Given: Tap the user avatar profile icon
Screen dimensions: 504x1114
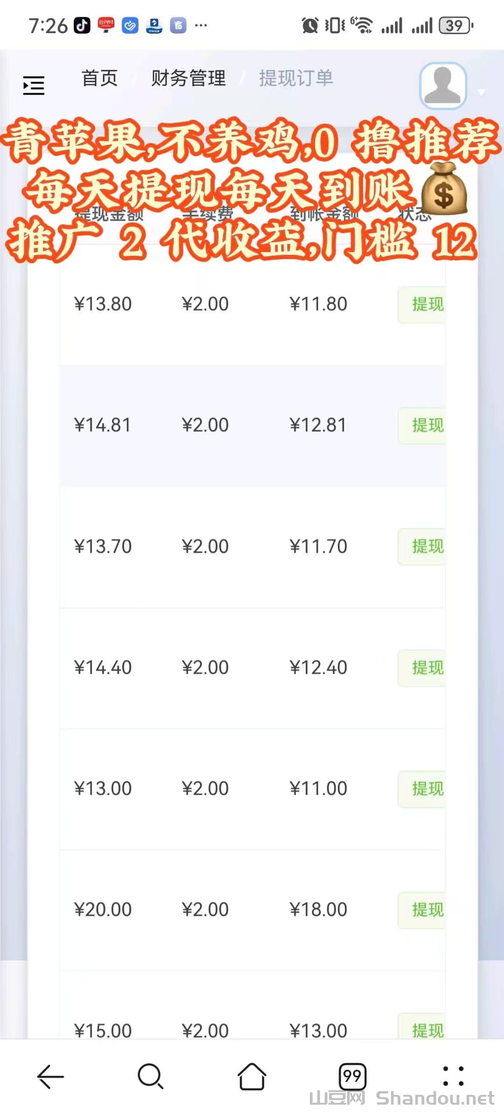Looking at the screenshot, I should 443,85.
